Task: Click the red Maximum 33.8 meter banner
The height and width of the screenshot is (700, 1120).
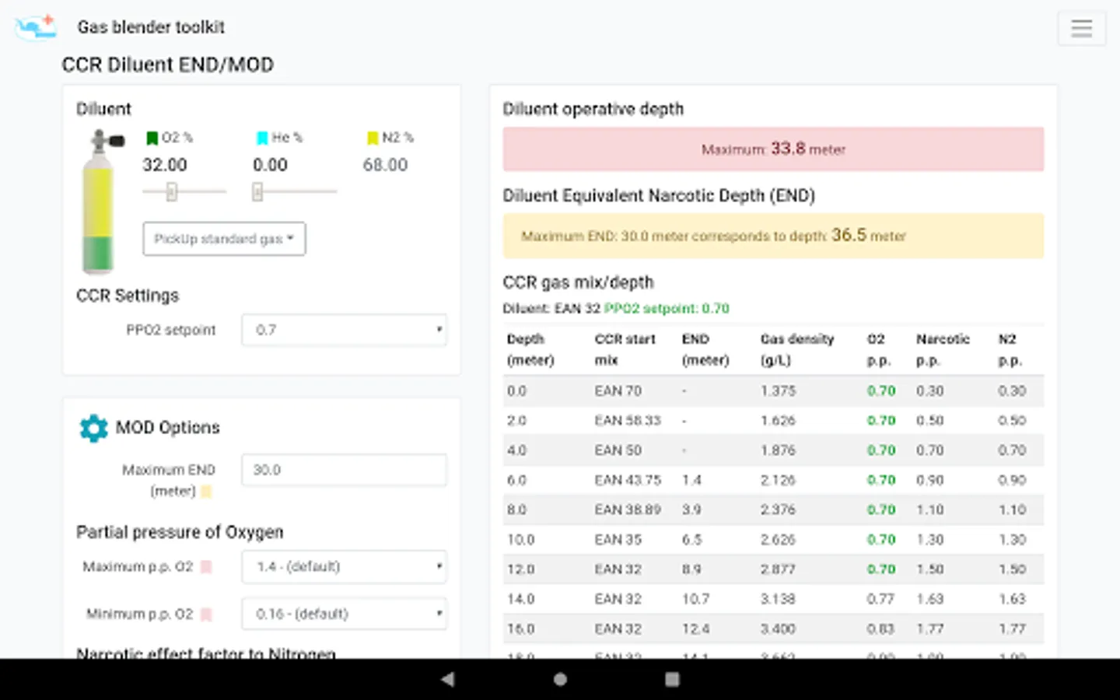Action: tap(773, 149)
